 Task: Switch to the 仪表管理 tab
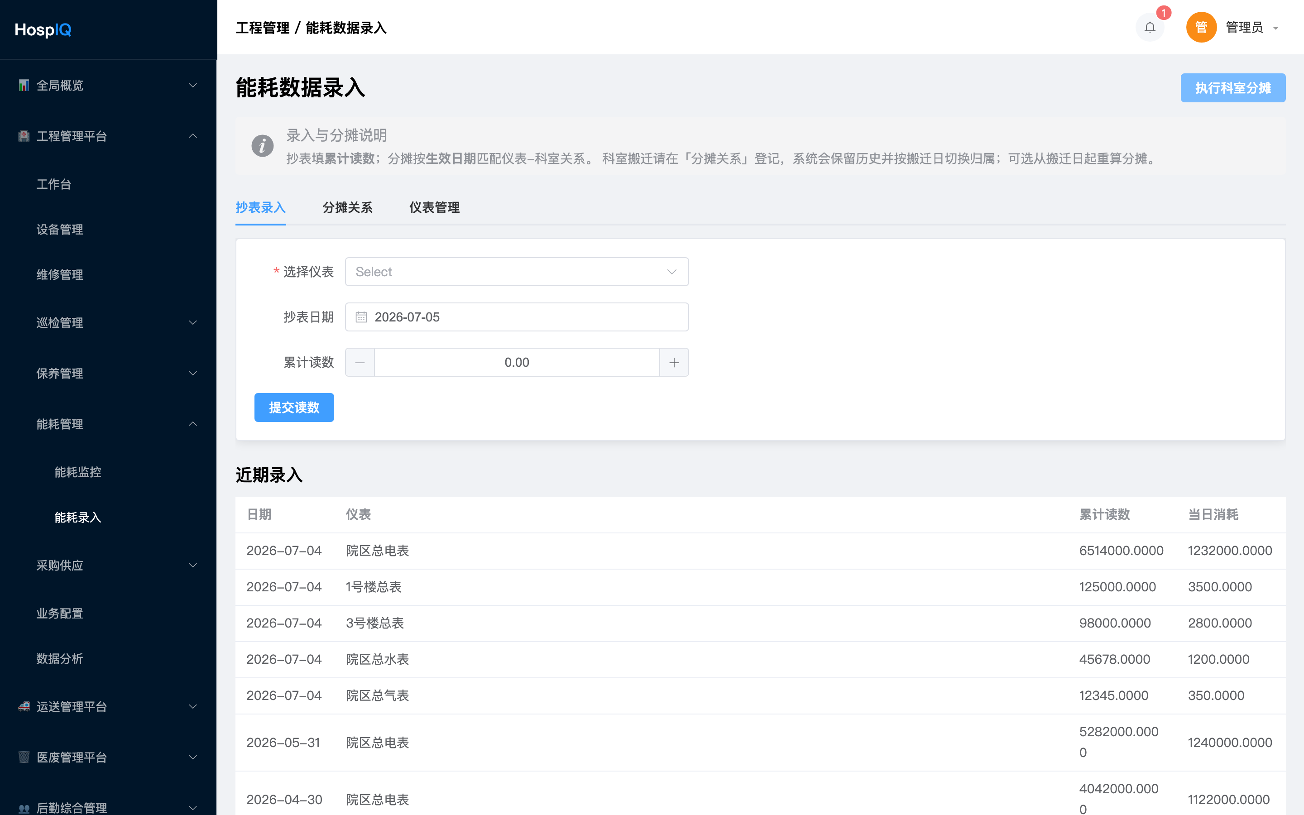click(434, 207)
